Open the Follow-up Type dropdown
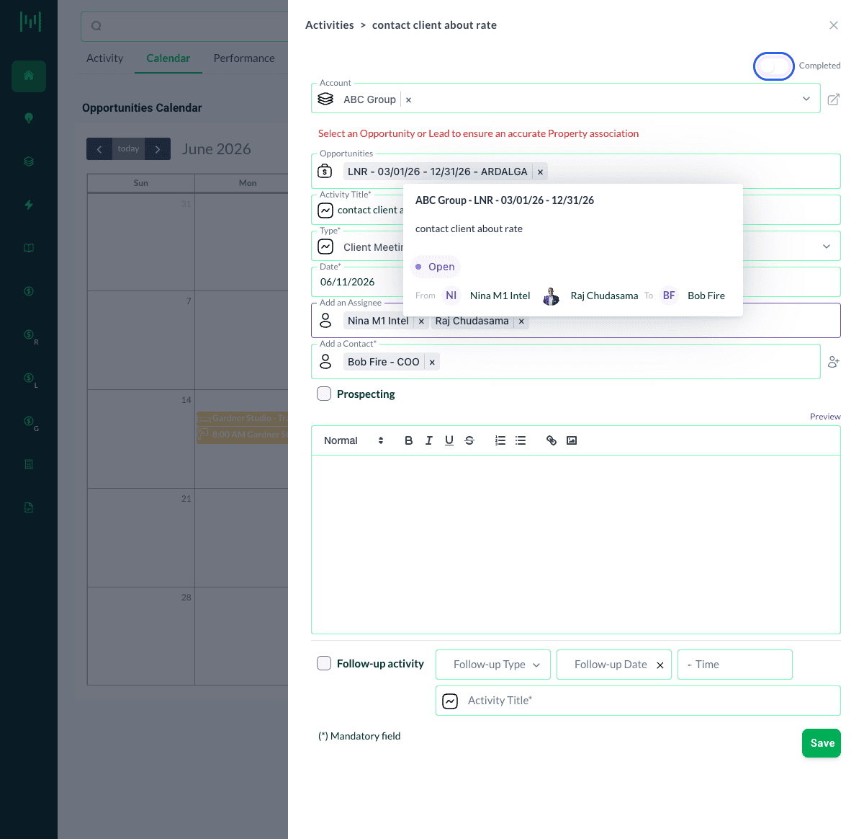Screen dimensions: 864x839 tap(493, 665)
